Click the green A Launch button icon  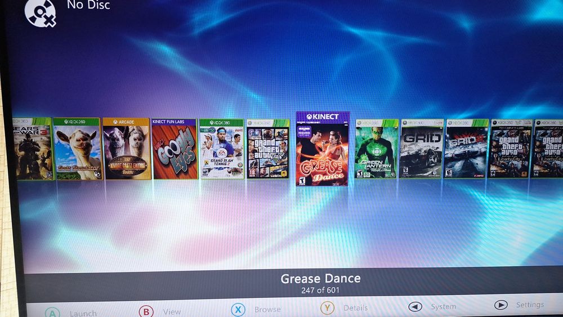(x=52, y=312)
